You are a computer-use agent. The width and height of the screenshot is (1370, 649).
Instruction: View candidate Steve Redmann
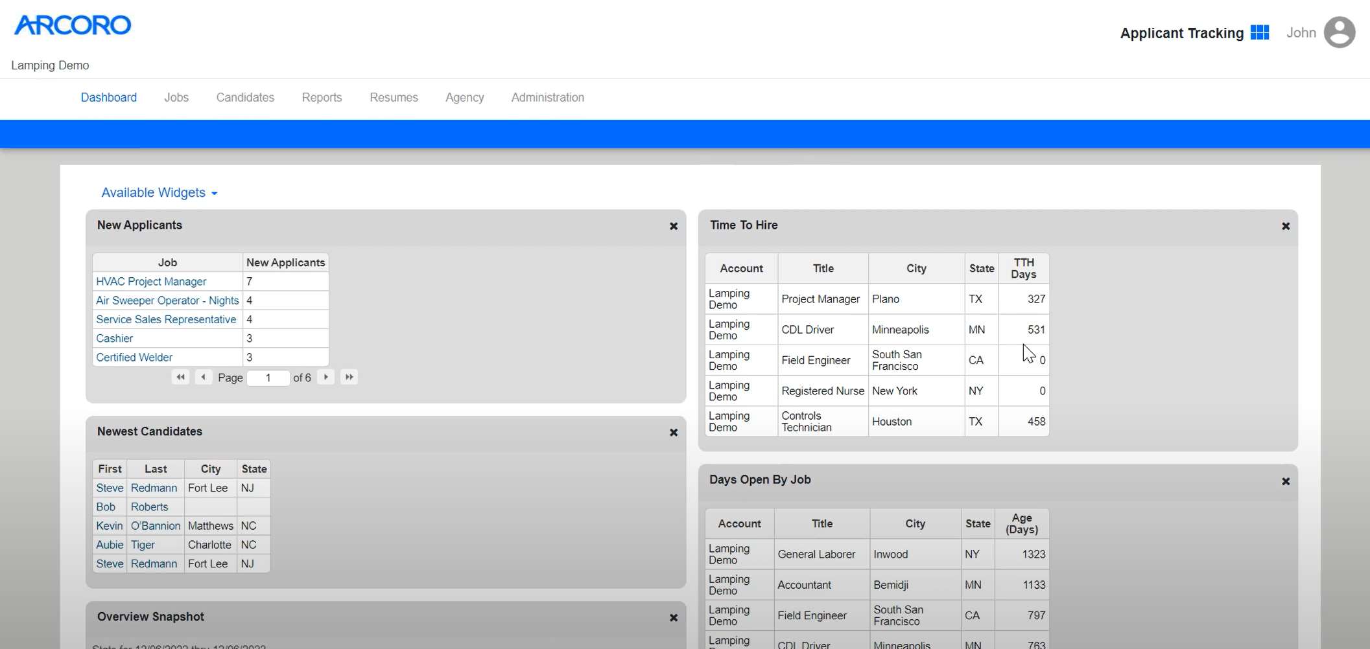click(109, 488)
